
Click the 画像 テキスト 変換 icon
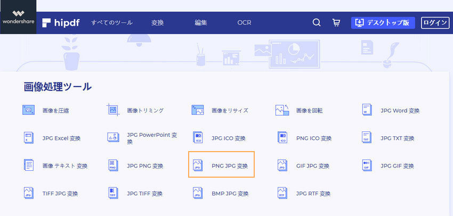point(29,165)
